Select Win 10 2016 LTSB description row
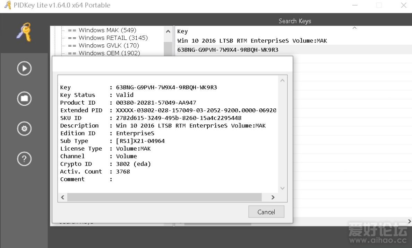This screenshot has width=412, height=248. 252,41
